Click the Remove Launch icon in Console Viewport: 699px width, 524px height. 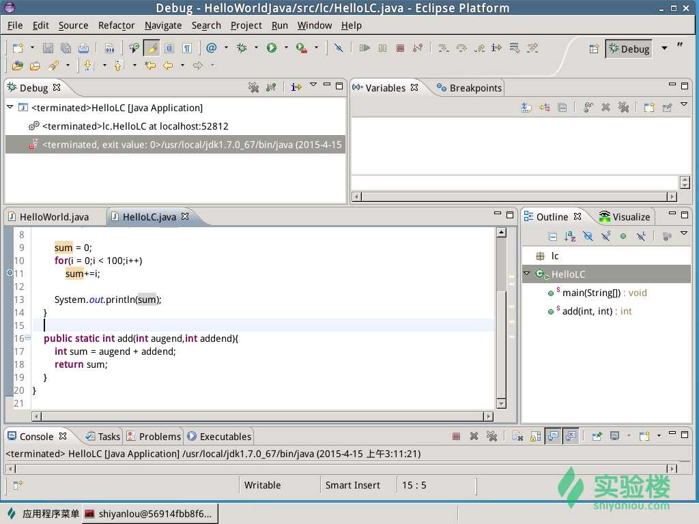[474, 436]
